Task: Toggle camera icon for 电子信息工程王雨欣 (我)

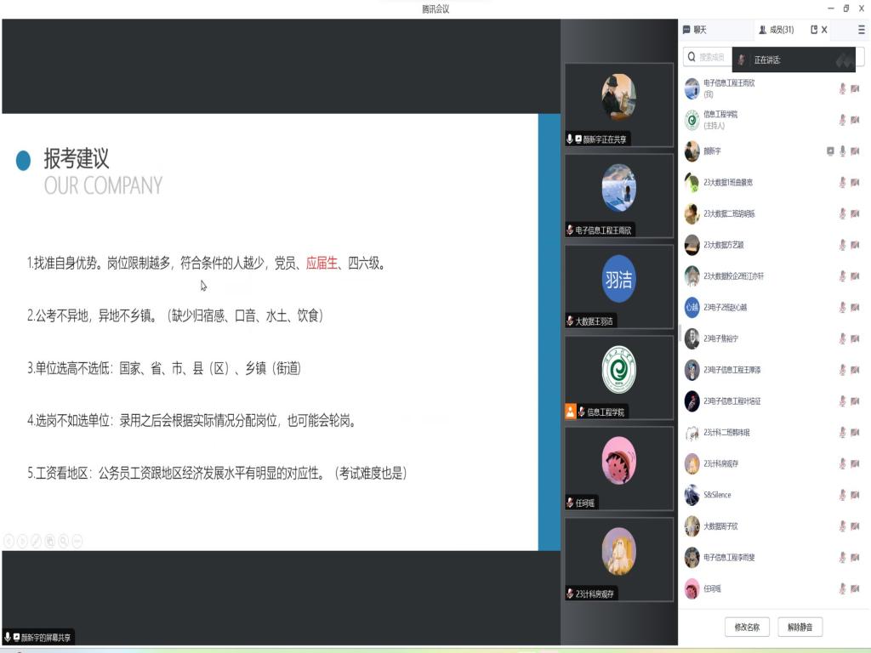Action: pyautogui.click(x=855, y=88)
